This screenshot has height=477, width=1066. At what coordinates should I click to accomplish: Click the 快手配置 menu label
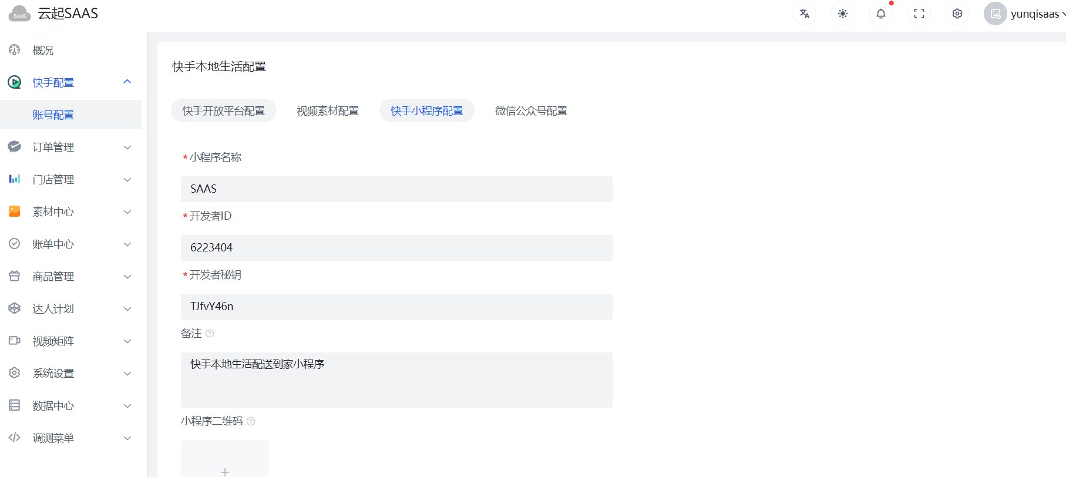tap(53, 82)
